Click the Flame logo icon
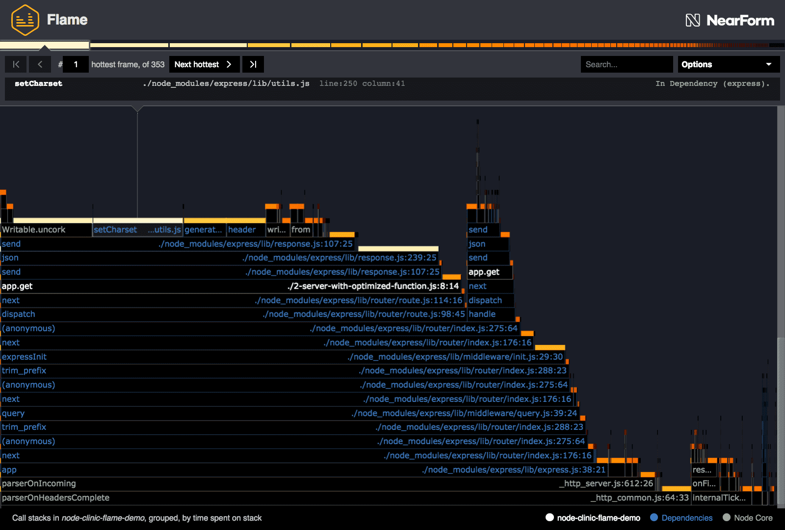The image size is (785, 530). [x=25, y=20]
